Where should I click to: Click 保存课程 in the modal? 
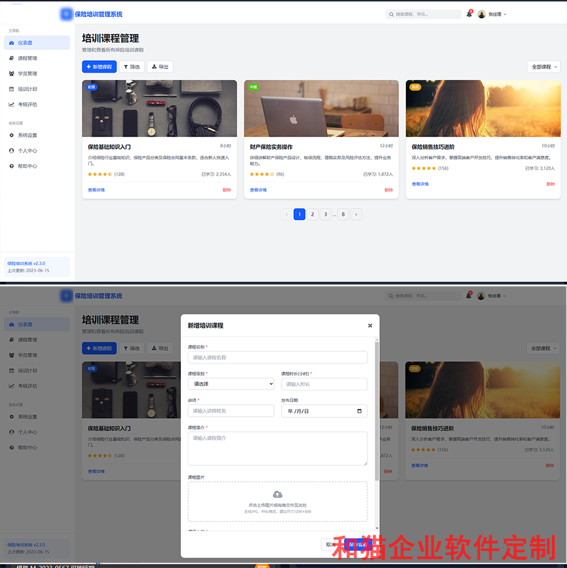pyautogui.click(x=357, y=545)
